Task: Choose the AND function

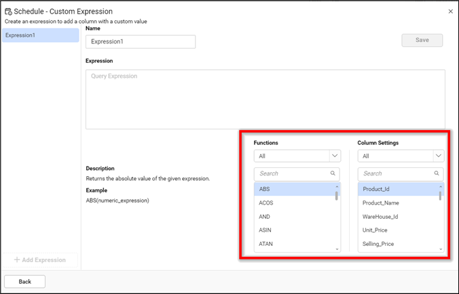Action: (x=293, y=216)
